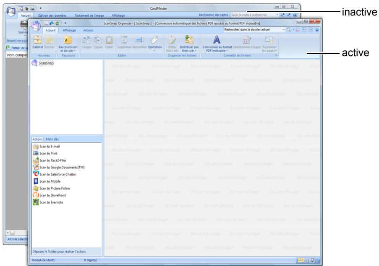
Task: Click the Scan to Rack2-Filer action
Action: coord(50,160)
